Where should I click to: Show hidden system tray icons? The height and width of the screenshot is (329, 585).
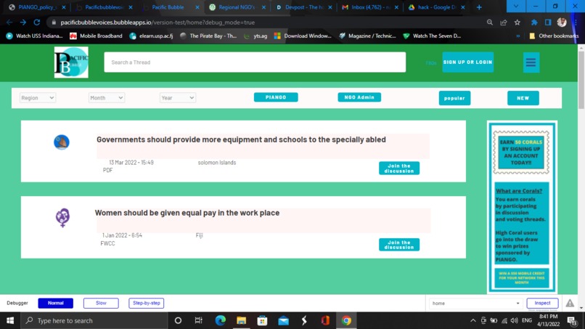[473, 320]
